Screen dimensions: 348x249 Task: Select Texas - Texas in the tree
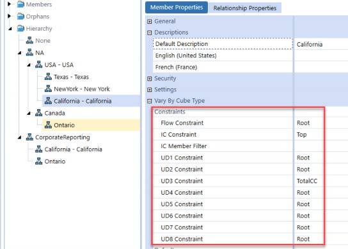[71, 77]
